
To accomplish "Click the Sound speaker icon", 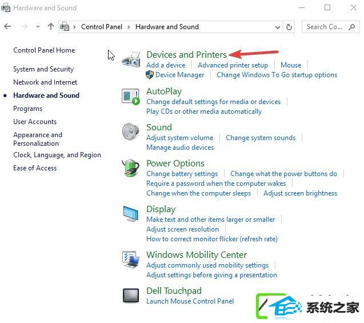I will [131, 131].
